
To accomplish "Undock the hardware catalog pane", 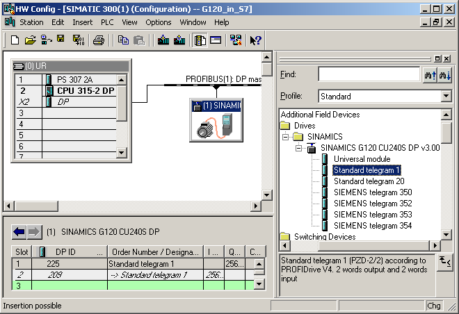I will (x=437, y=59).
